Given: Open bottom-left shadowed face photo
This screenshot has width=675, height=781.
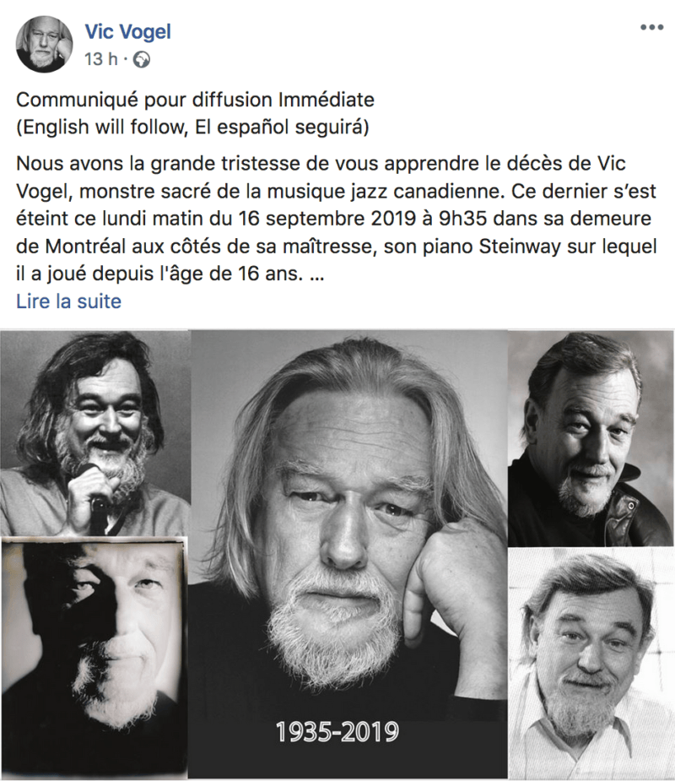Looking at the screenshot, I should pyautogui.click(x=94, y=658).
